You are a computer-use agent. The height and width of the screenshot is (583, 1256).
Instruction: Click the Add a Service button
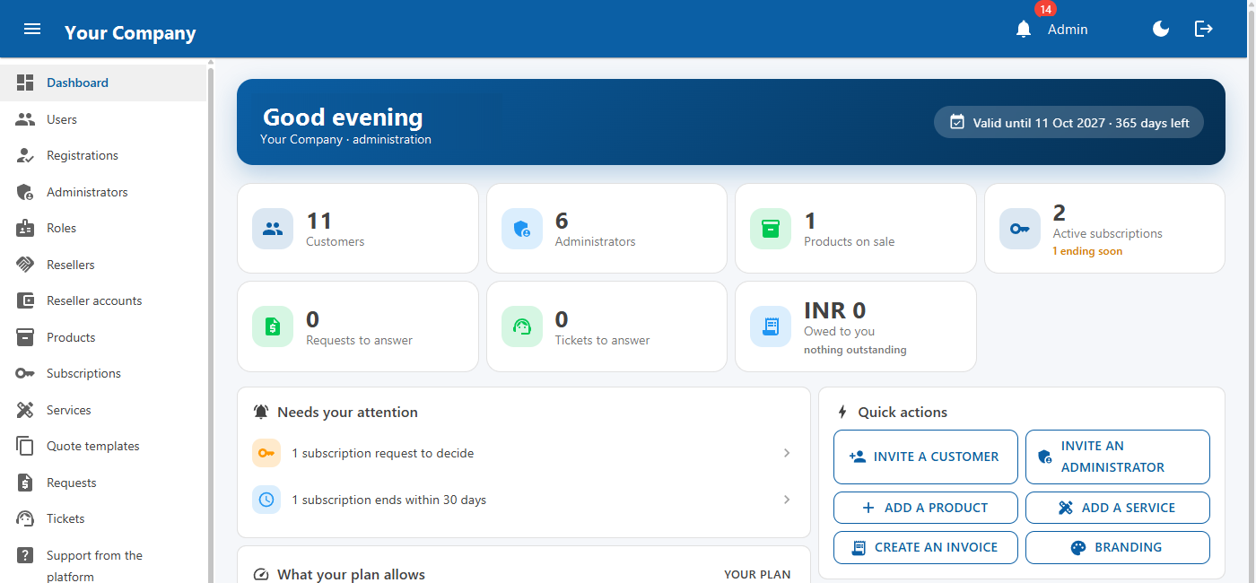tap(1118, 508)
